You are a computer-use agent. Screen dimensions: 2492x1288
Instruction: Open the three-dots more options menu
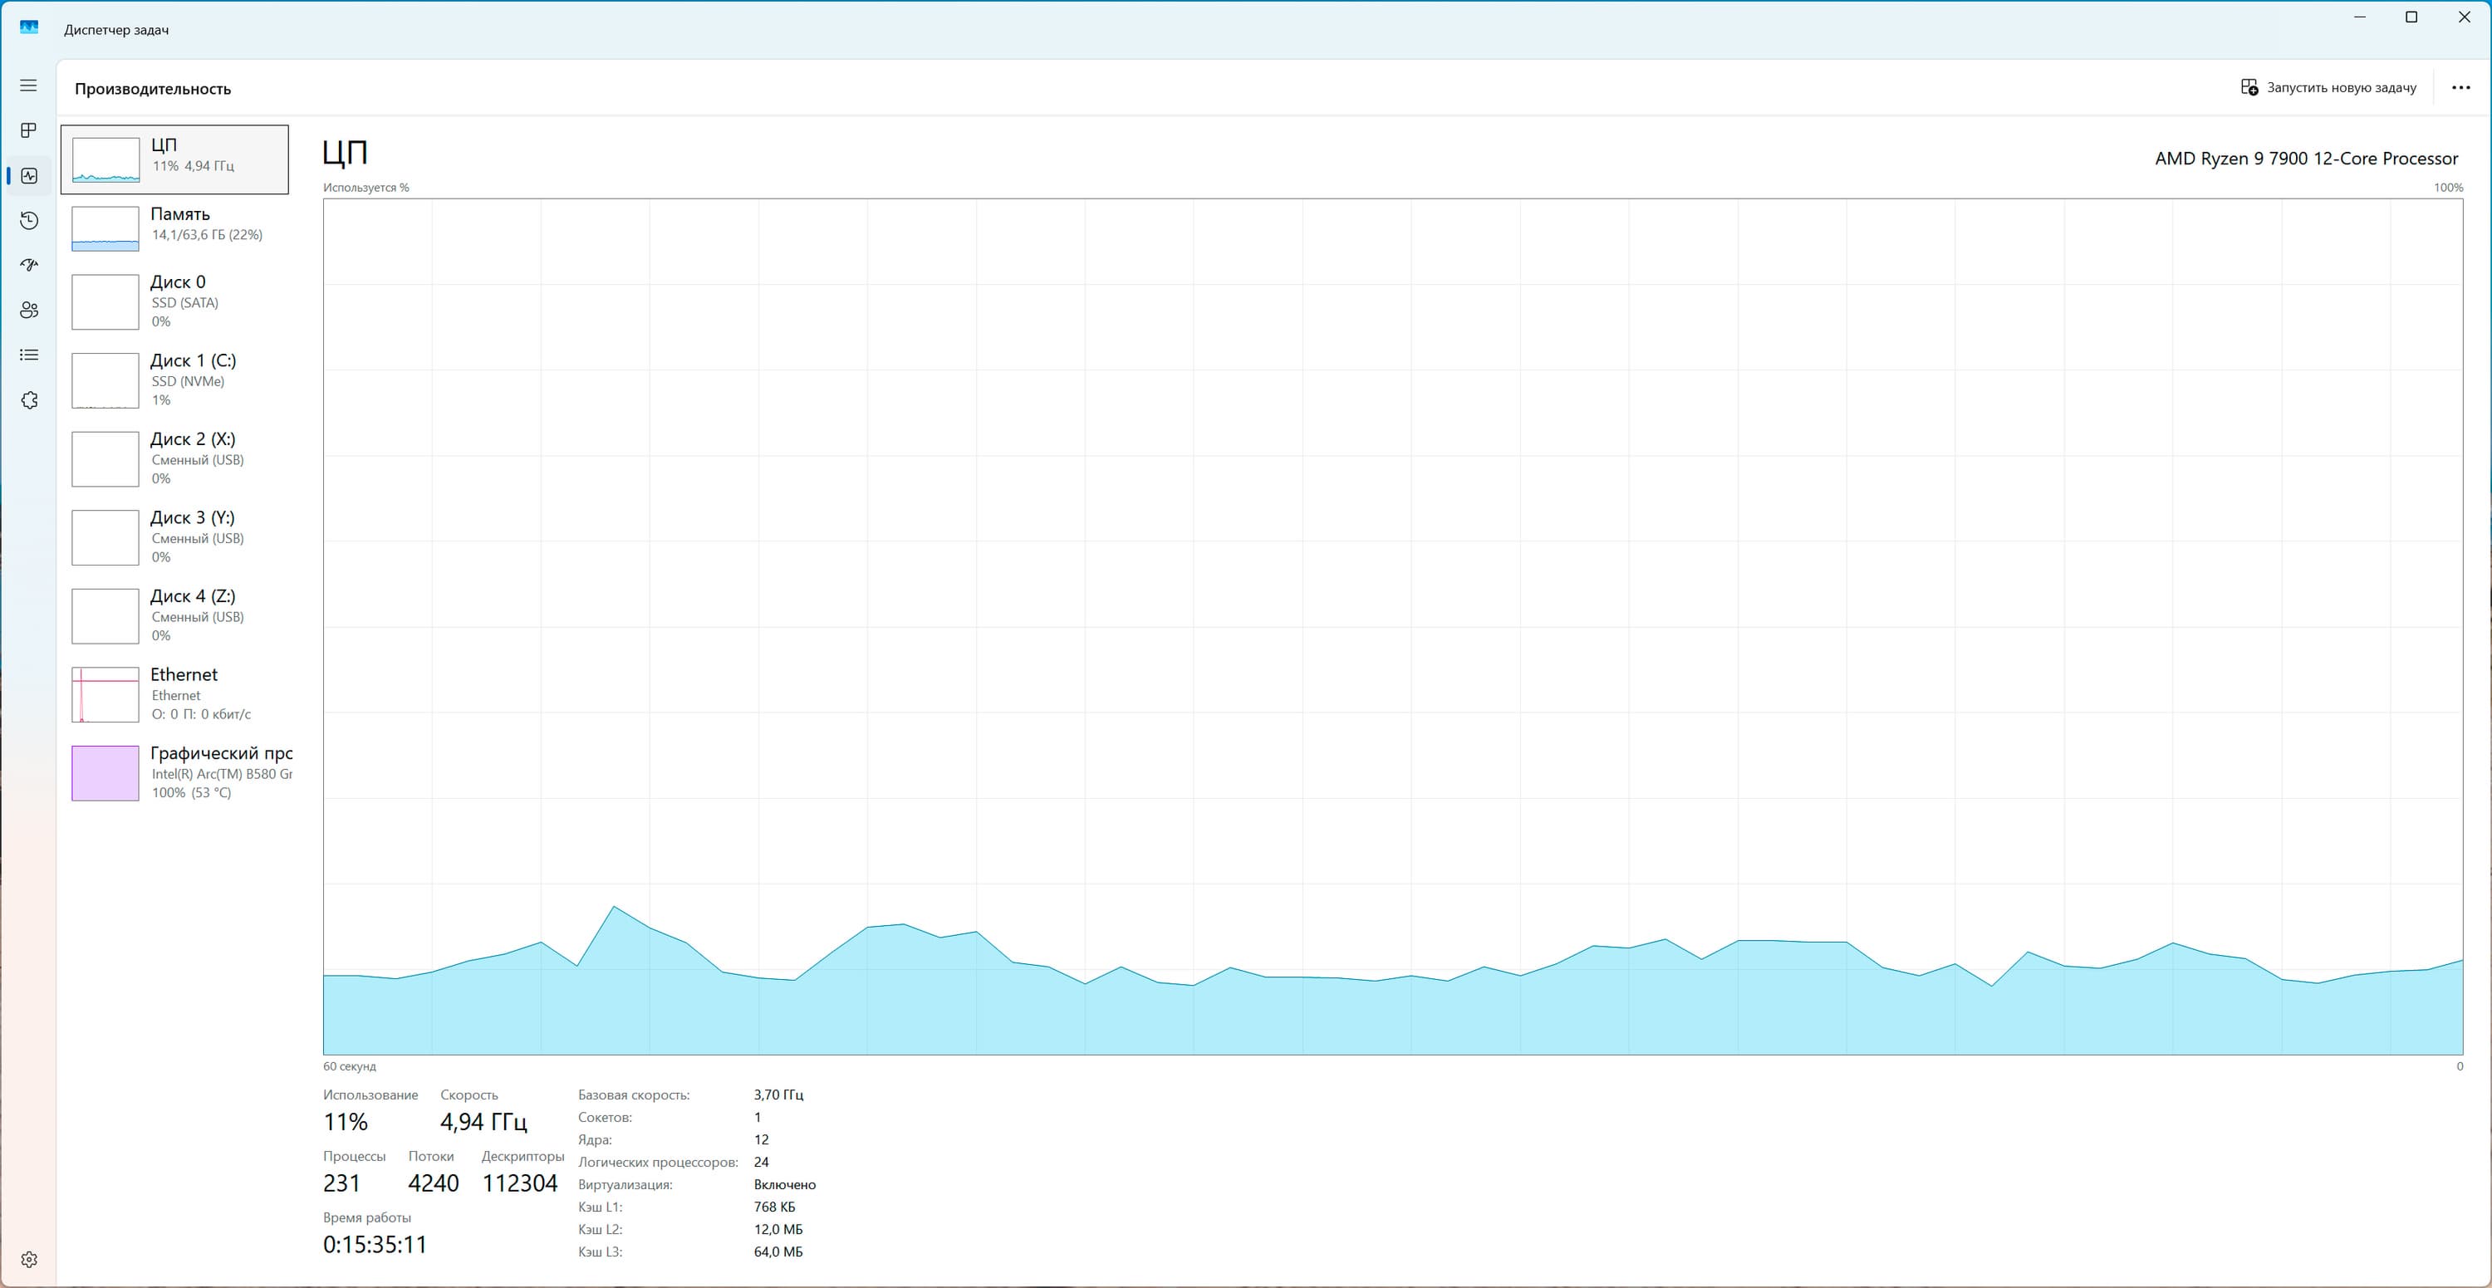point(2460,88)
